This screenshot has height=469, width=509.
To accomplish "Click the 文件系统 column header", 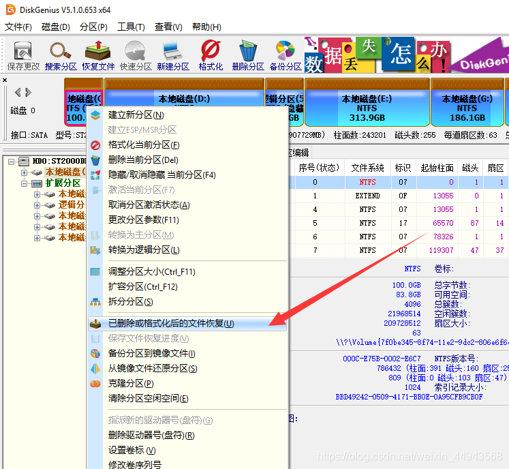I will (x=367, y=168).
